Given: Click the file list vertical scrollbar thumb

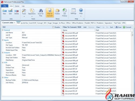Looking at the screenshot, I should coord(132,35).
